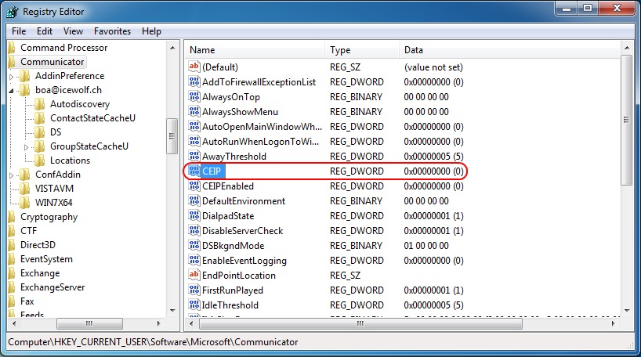
Task: Click the values pane vertical scrollbar thumb
Action: [626, 120]
